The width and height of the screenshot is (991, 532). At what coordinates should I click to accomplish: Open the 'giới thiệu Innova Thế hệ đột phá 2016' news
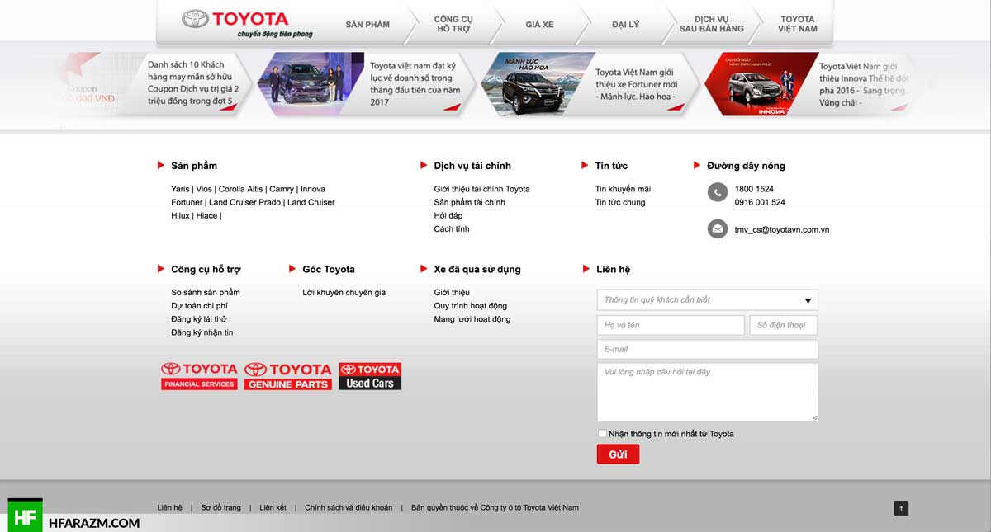click(x=862, y=84)
